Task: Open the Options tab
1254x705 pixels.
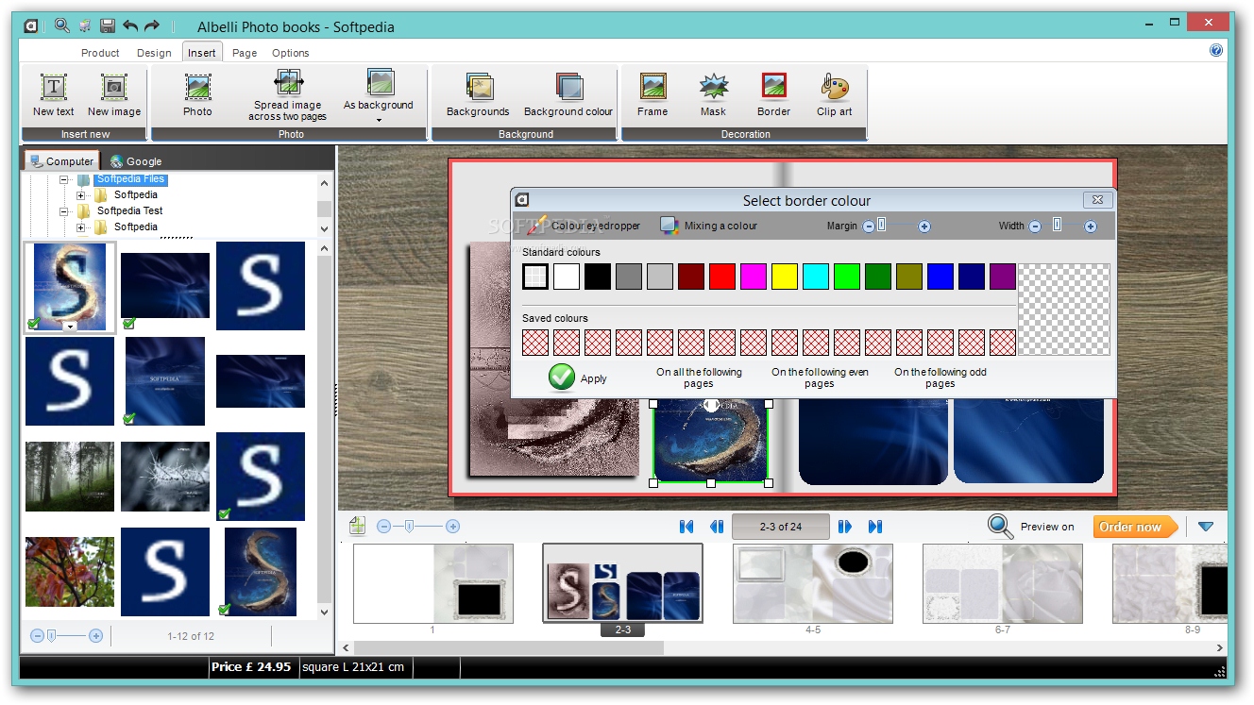Action: click(x=291, y=53)
